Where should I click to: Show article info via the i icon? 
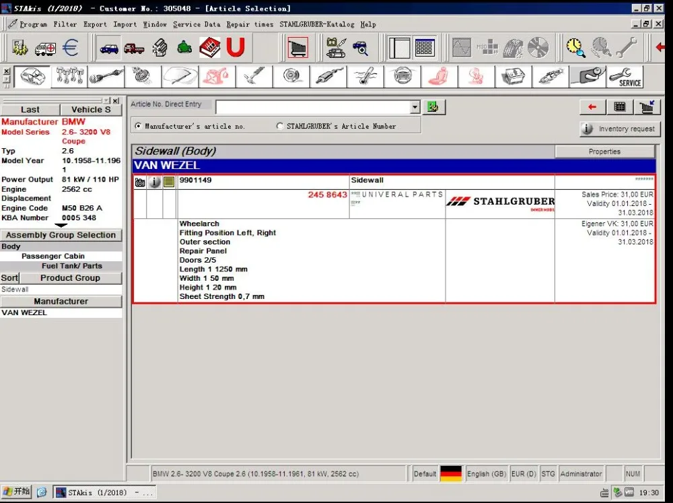tap(155, 182)
